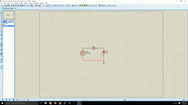Click the horizontal mirror flip icon
Image resolution: width=188 pixels, height=105 pixels.
click(x=1, y=66)
